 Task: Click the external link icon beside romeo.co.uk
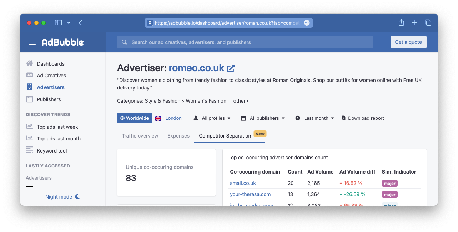[231, 68]
